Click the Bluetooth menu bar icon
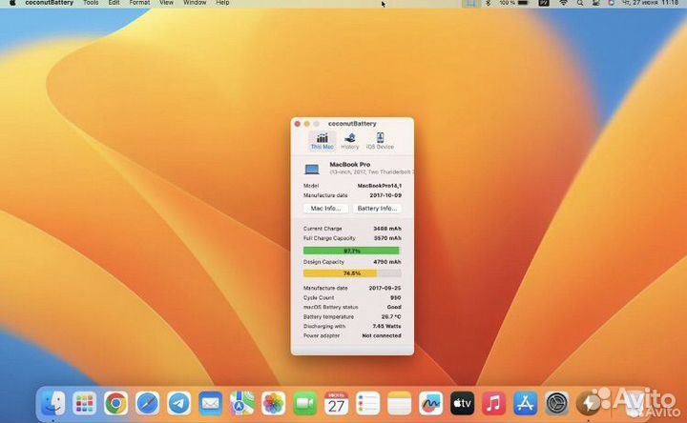This screenshot has height=423, width=687. (489, 3)
